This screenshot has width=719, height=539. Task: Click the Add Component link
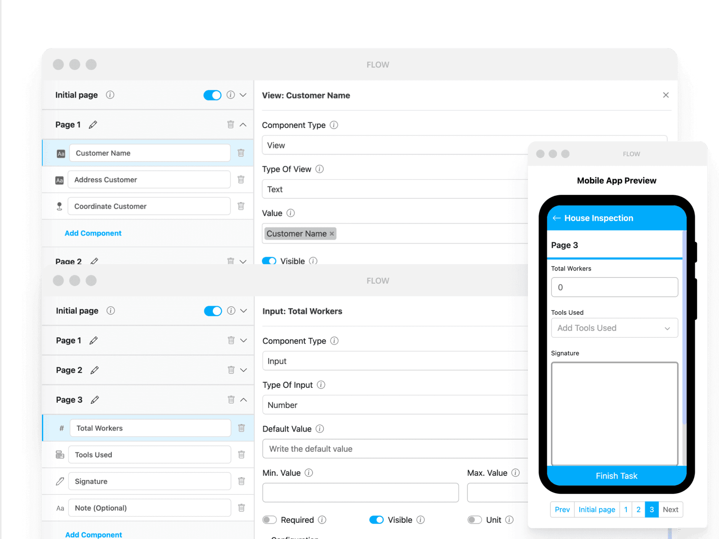coord(93,233)
